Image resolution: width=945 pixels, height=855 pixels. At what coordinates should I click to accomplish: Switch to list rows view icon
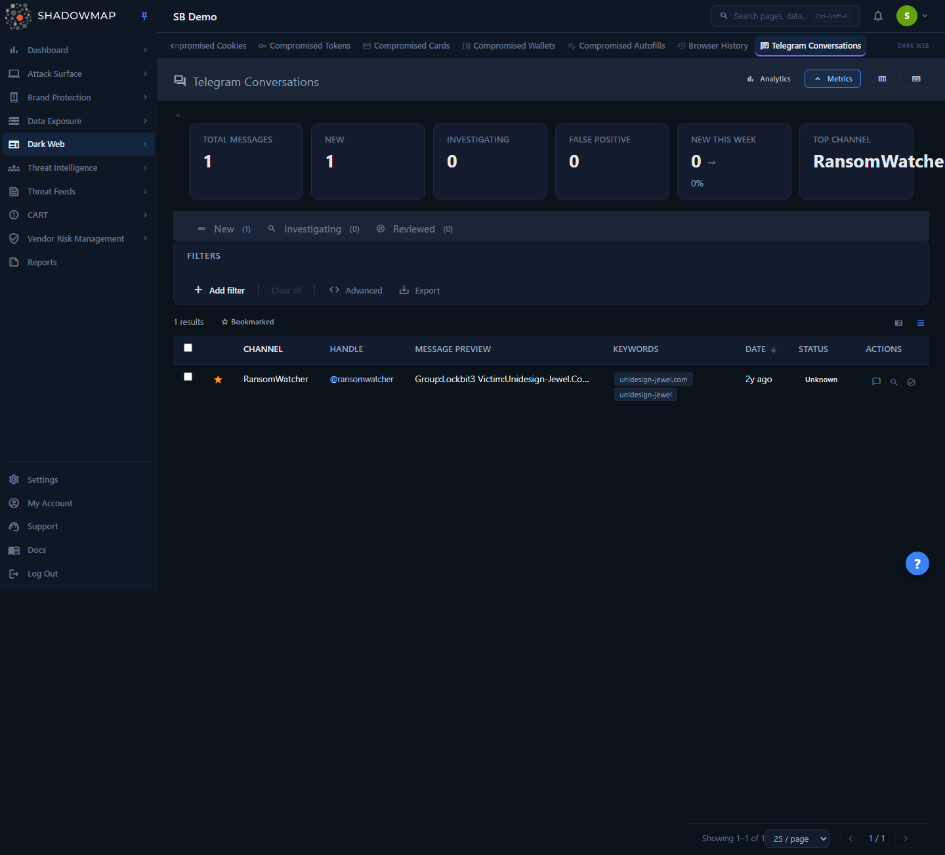[x=921, y=322]
